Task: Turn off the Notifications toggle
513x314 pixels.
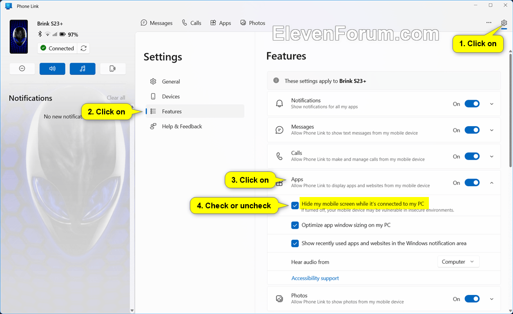Action: (x=472, y=104)
